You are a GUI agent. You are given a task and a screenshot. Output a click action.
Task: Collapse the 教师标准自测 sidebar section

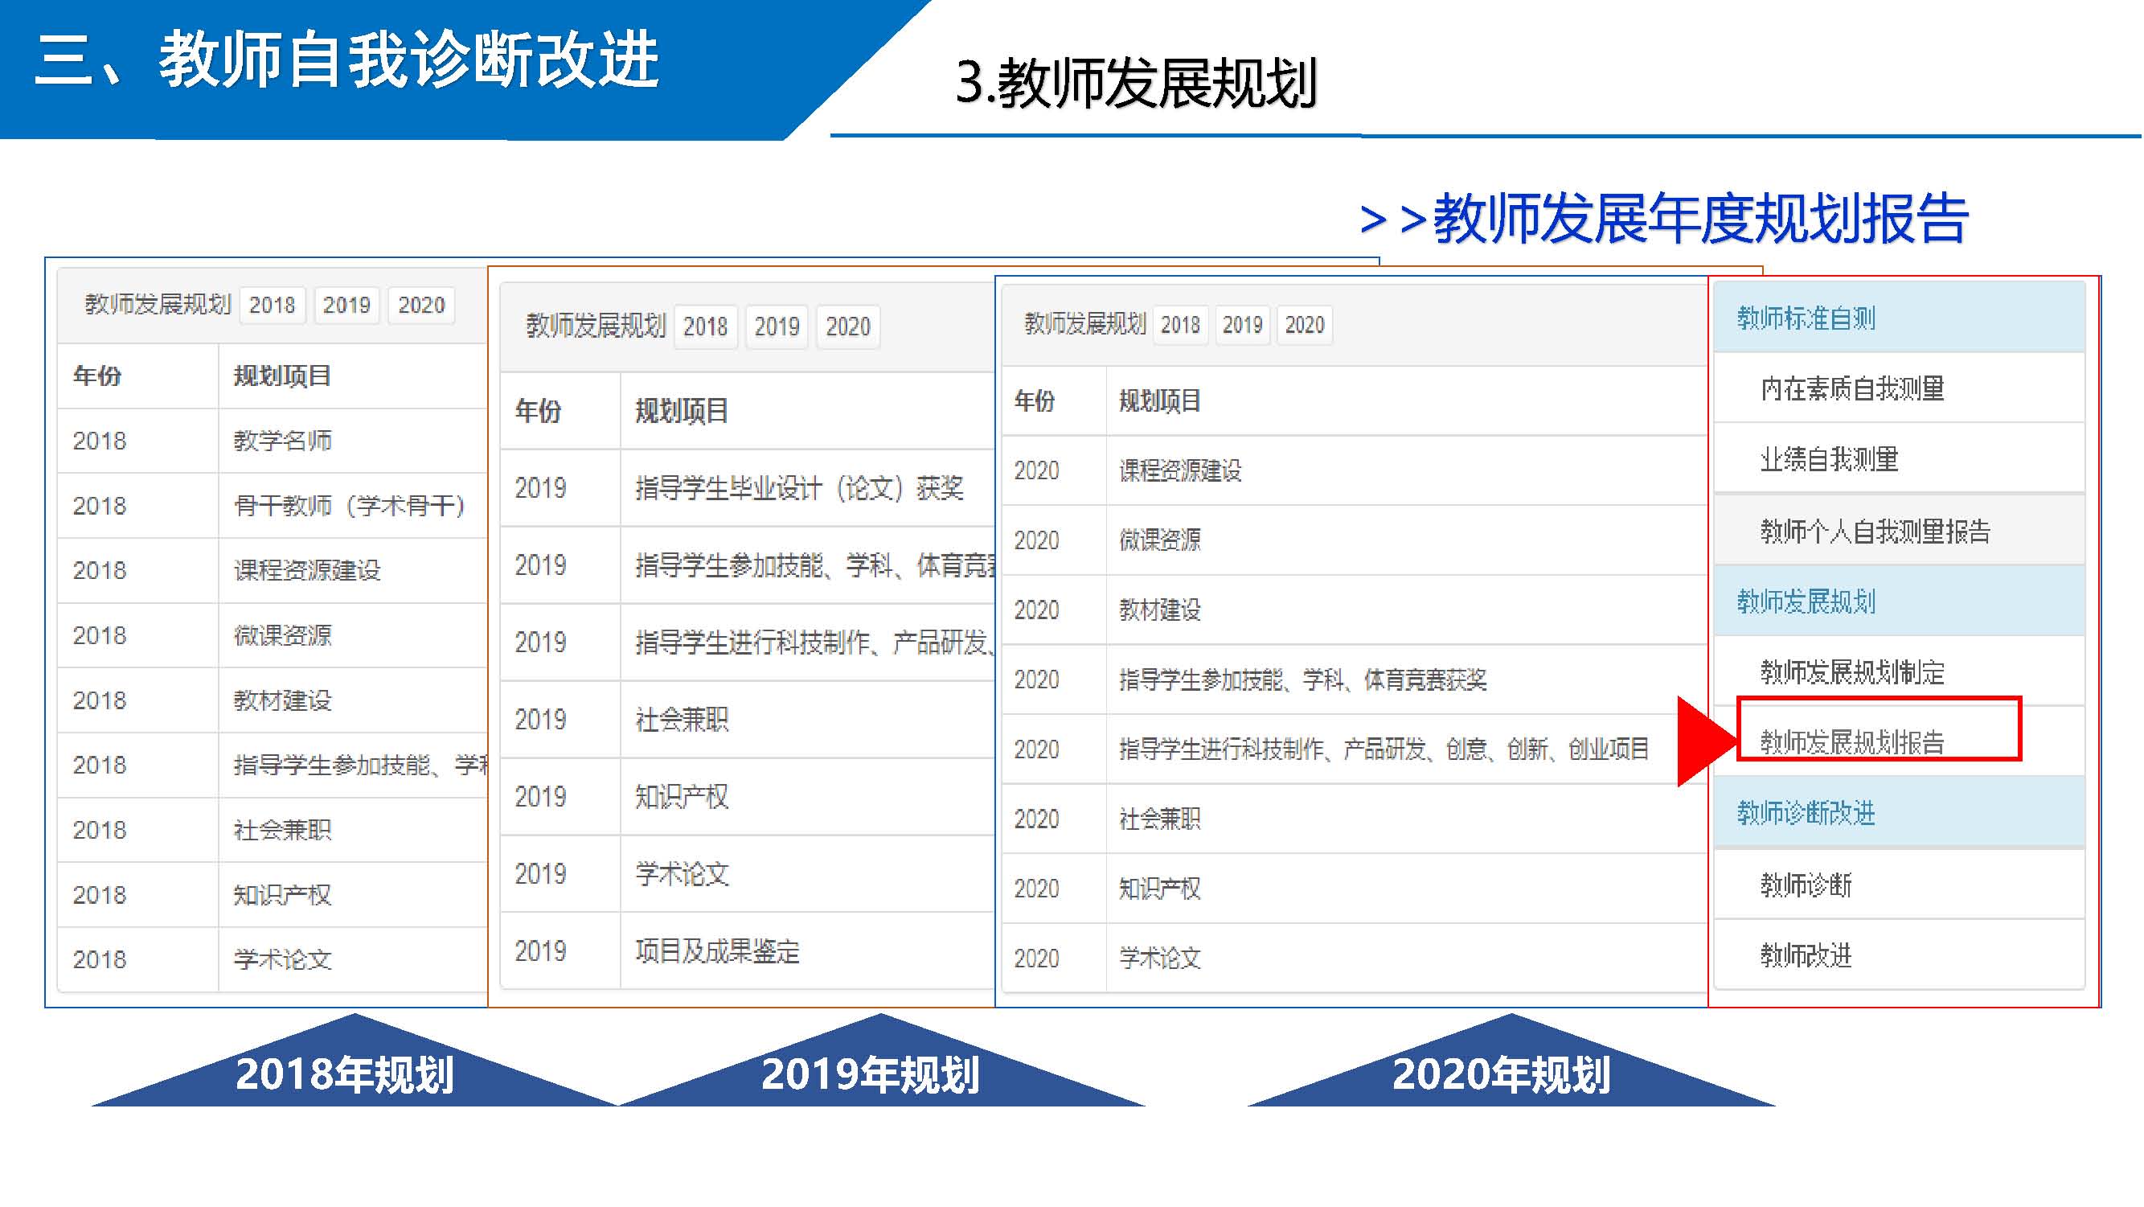pos(1806,317)
